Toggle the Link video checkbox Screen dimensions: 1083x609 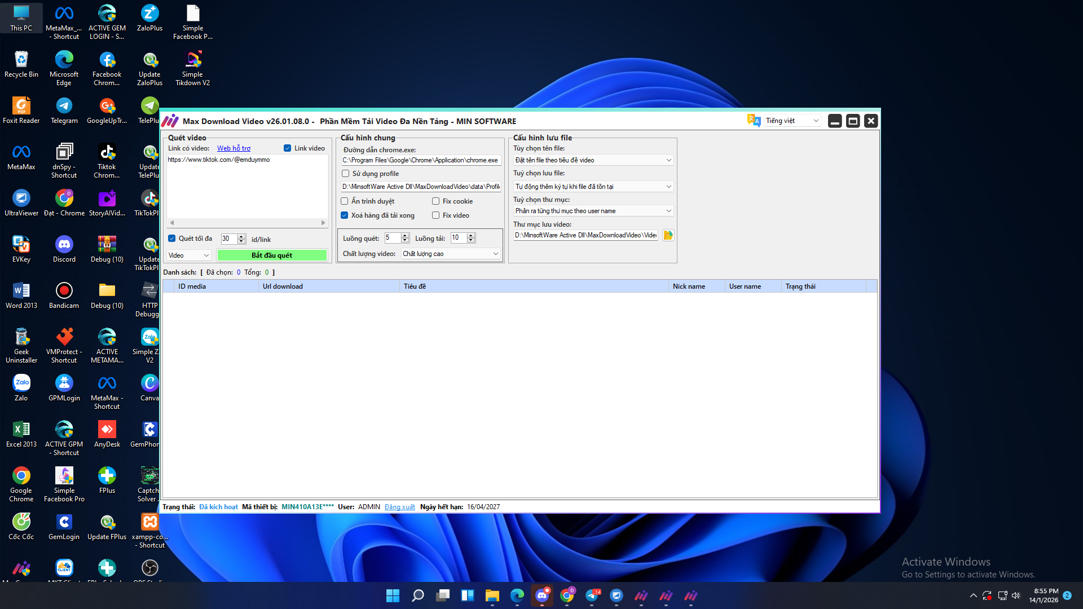288,148
